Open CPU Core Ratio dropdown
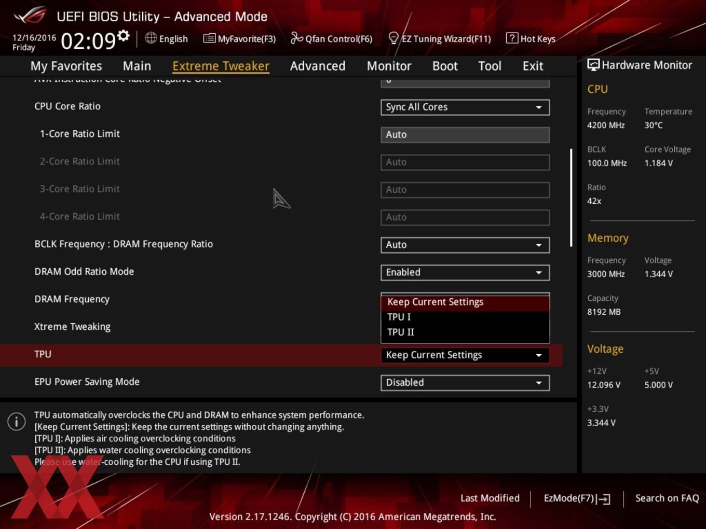The image size is (706, 529). (x=465, y=107)
